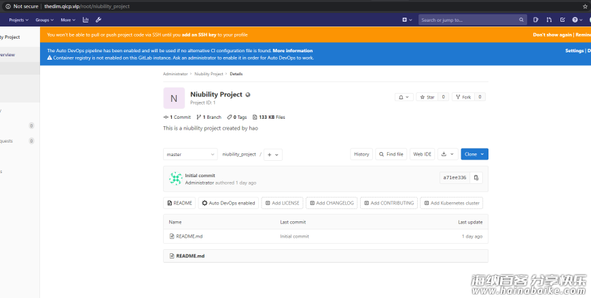Launch the Web IDE
591x298 pixels.
pyautogui.click(x=422, y=154)
